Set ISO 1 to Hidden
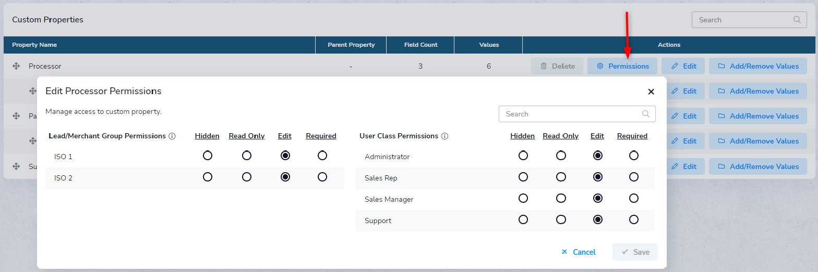This screenshot has height=272, width=818. click(x=208, y=156)
